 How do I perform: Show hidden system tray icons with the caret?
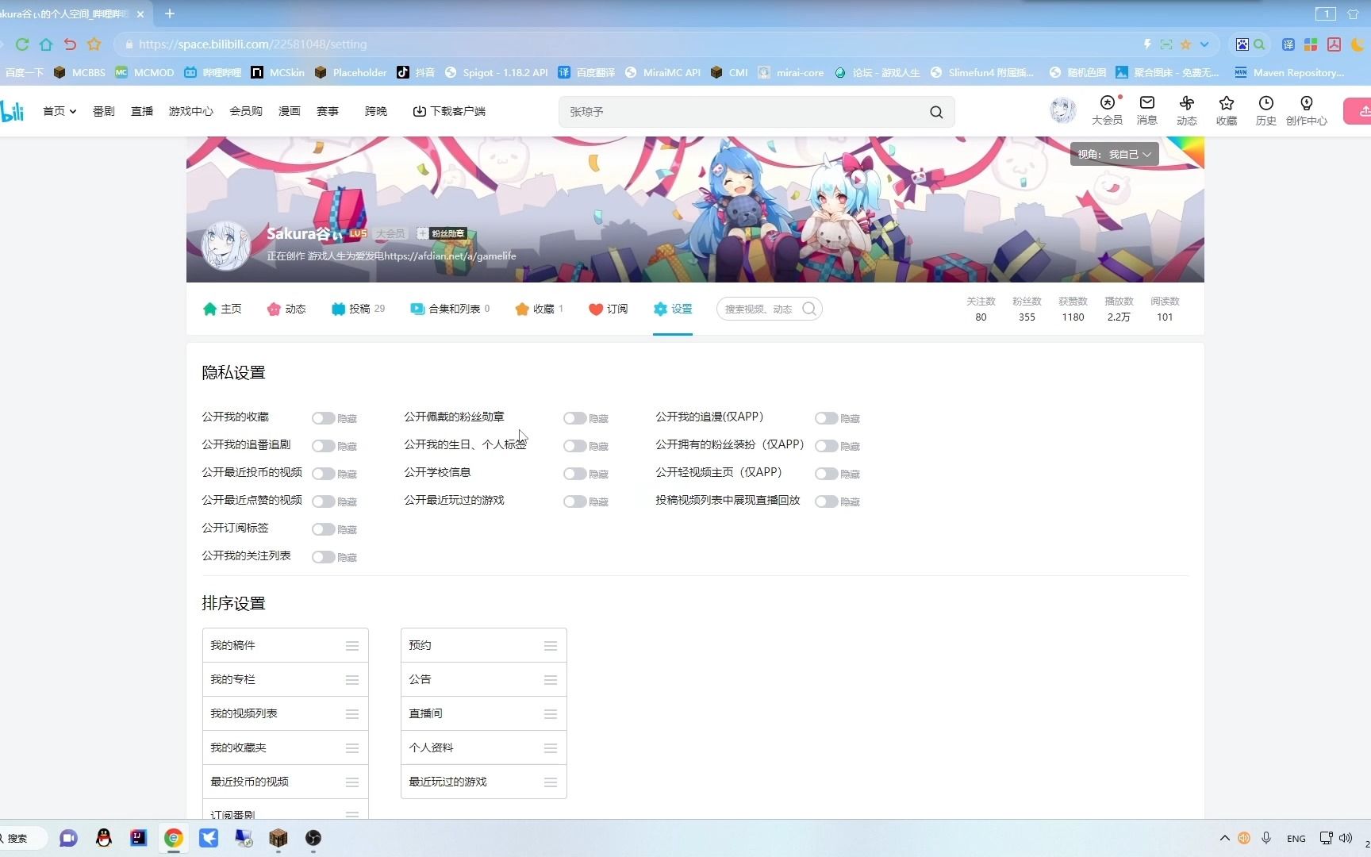pos(1224,838)
